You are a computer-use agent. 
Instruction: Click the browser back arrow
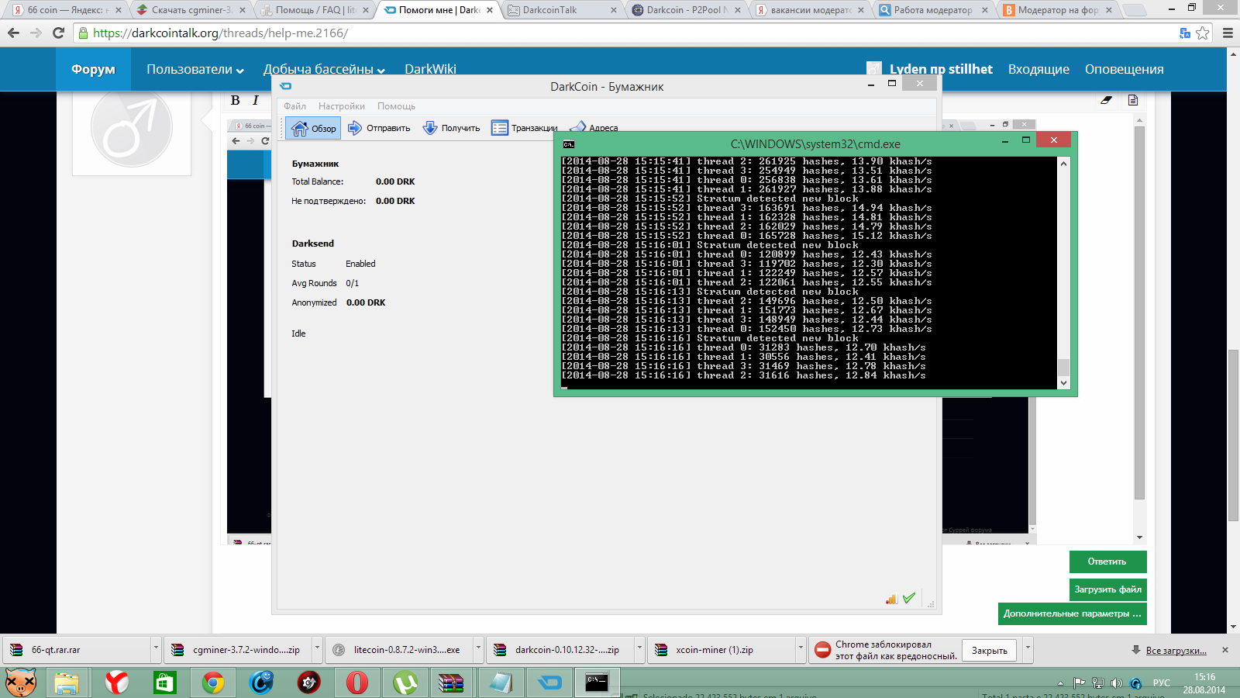pos(13,33)
